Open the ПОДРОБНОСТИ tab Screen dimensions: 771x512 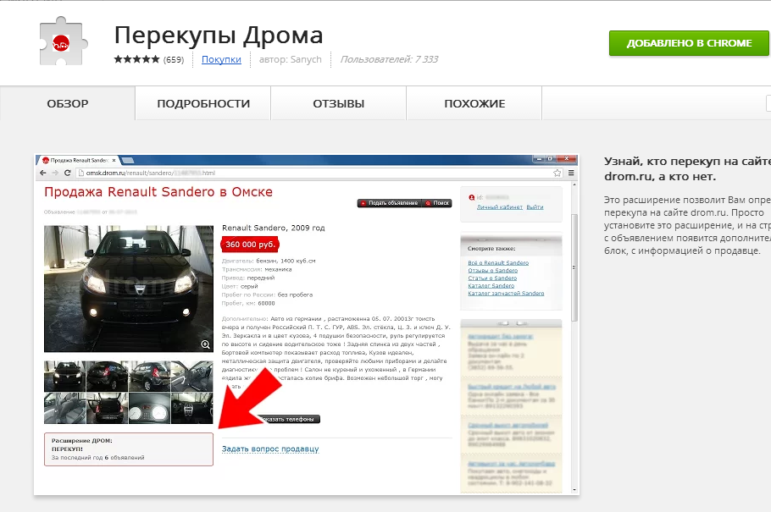tap(203, 104)
